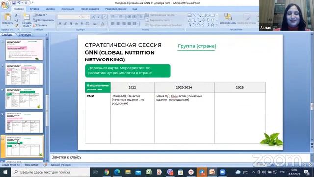This screenshot has width=314, height=177.
Task: Open the Анимация ribbon tab
Action: coord(68,9)
